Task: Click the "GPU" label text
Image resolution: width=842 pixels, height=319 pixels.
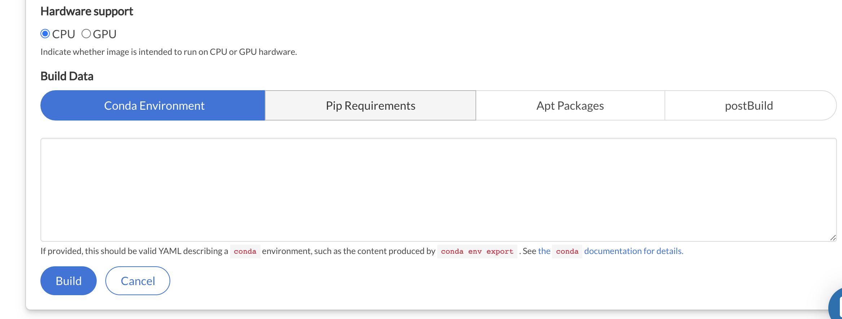Action: (x=105, y=34)
